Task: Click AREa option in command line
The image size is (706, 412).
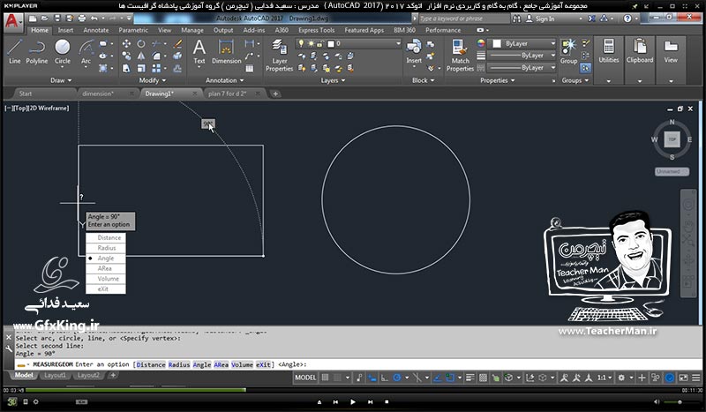Action: (x=221, y=364)
